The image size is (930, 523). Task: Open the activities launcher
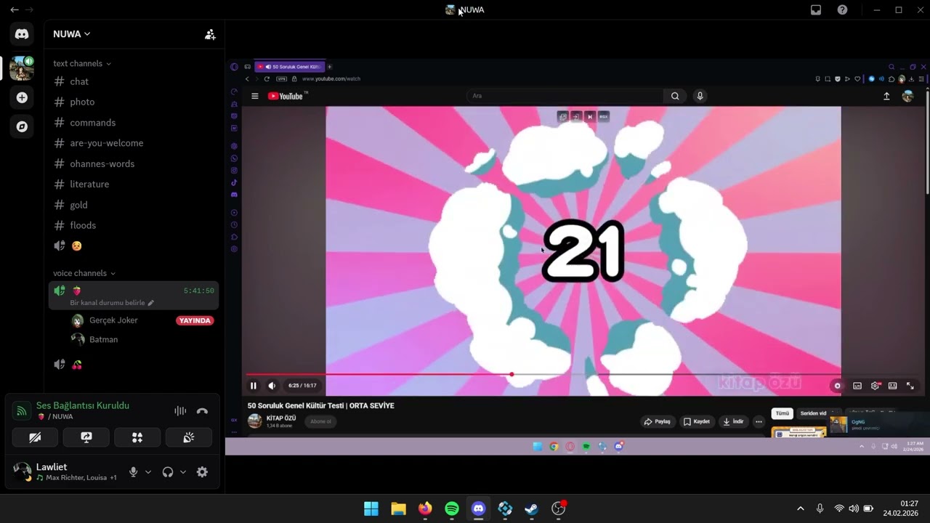(137, 437)
